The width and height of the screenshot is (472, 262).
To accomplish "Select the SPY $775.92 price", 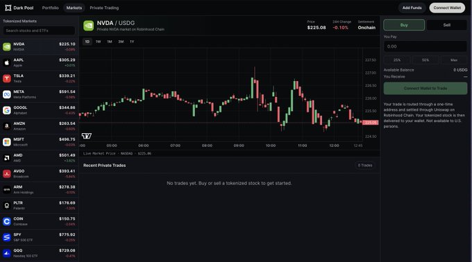I will coord(67,235).
